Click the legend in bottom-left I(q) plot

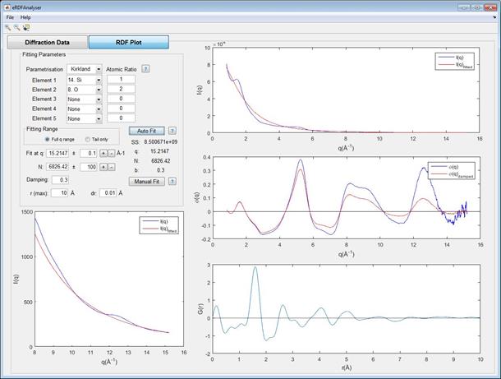[x=159, y=225]
